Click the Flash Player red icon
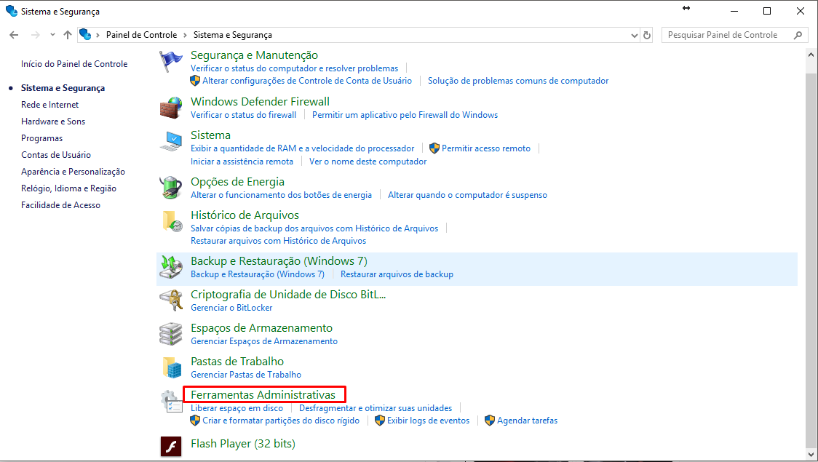818x462 pixels. (170, 446)
